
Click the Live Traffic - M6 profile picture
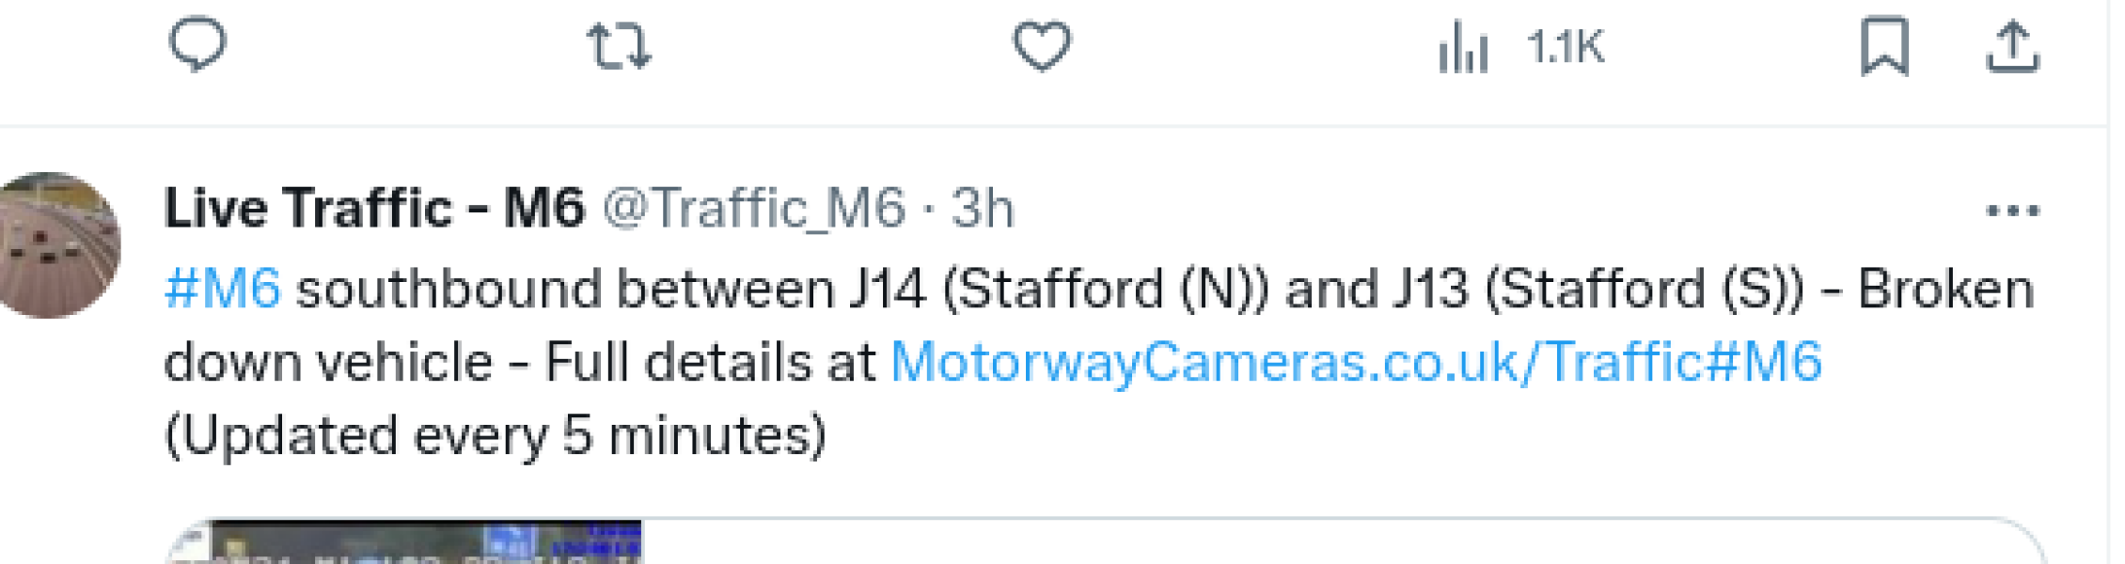click(58, 244)
